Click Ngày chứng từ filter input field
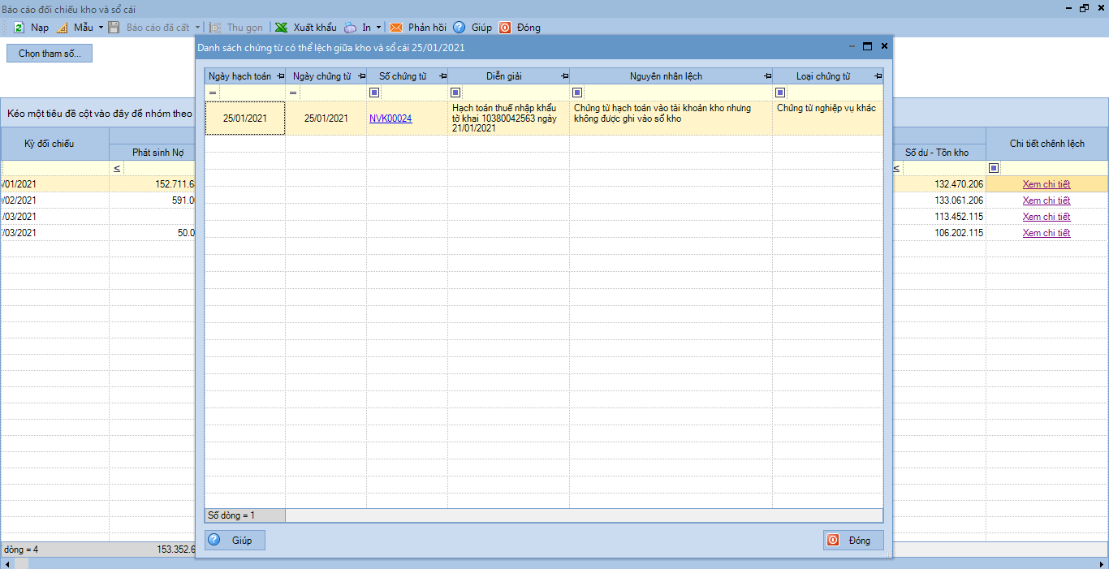This screenshot has height=569, width=1109. tap(333, 93)
